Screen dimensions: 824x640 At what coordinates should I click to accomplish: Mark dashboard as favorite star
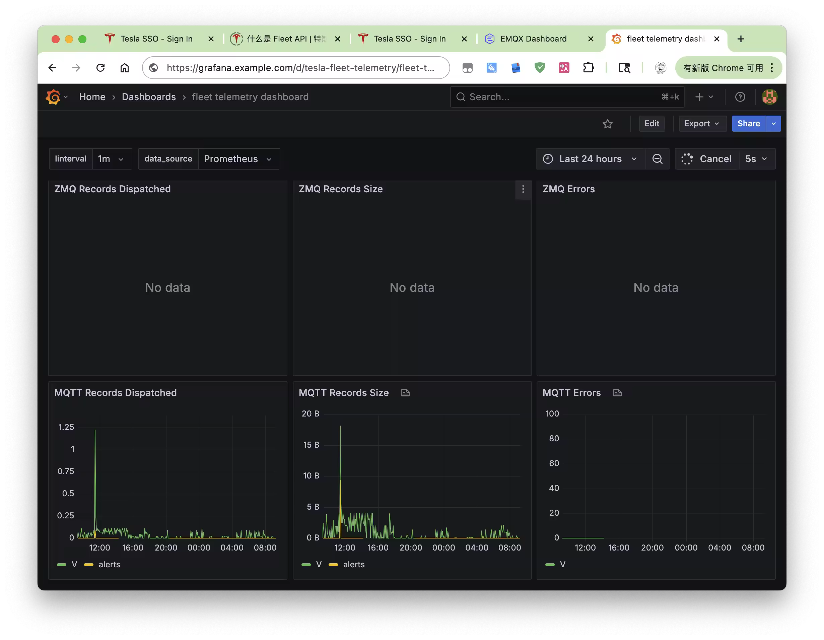pos(607,124)
